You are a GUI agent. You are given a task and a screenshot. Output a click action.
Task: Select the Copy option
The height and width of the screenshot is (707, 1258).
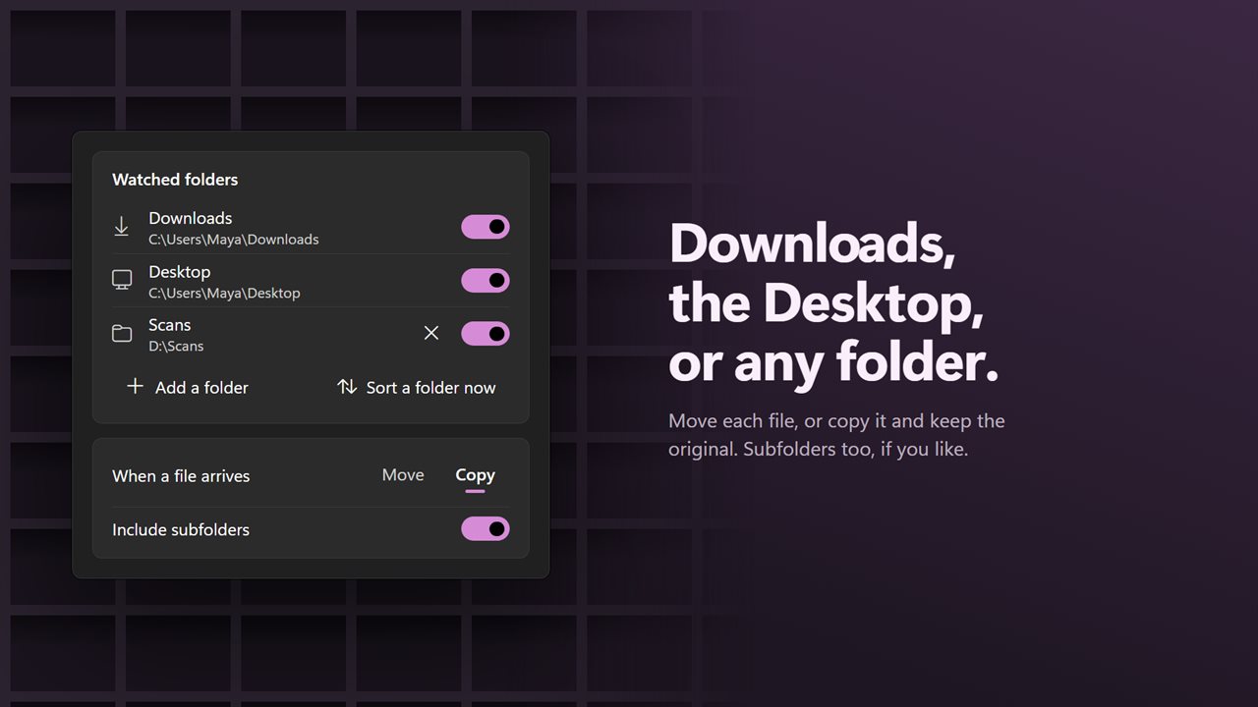475,475
